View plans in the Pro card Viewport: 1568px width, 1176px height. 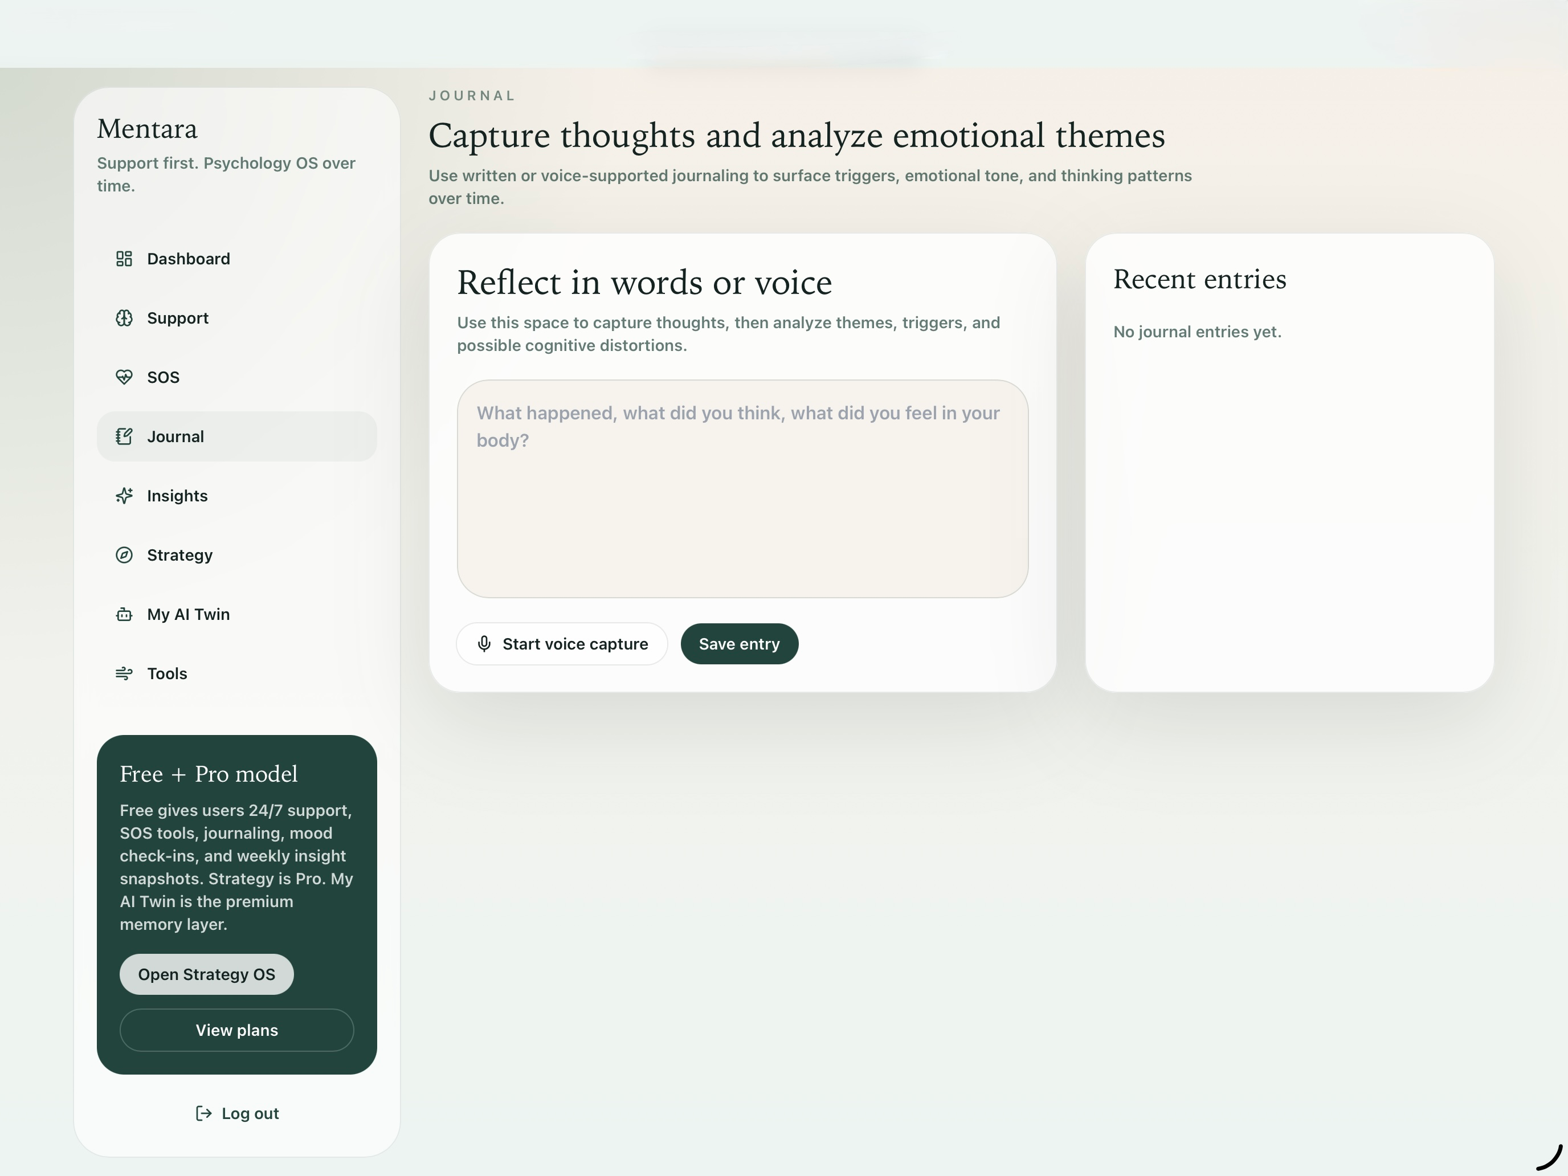tap(237, 1030)
